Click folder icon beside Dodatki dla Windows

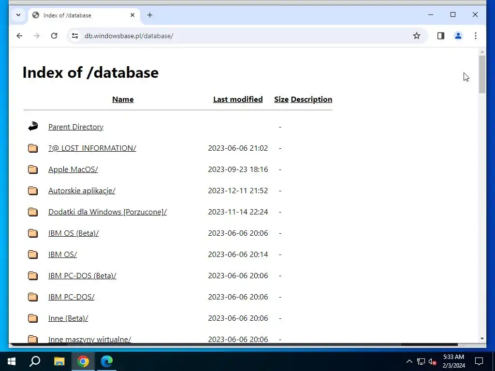[x=33, y=212]
